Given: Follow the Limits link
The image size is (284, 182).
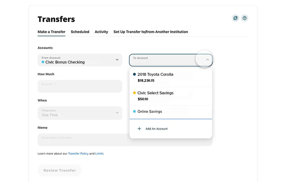Looking at the screenshot, I should coord(99,154).
